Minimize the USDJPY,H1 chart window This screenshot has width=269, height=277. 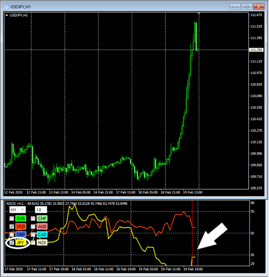235,7
